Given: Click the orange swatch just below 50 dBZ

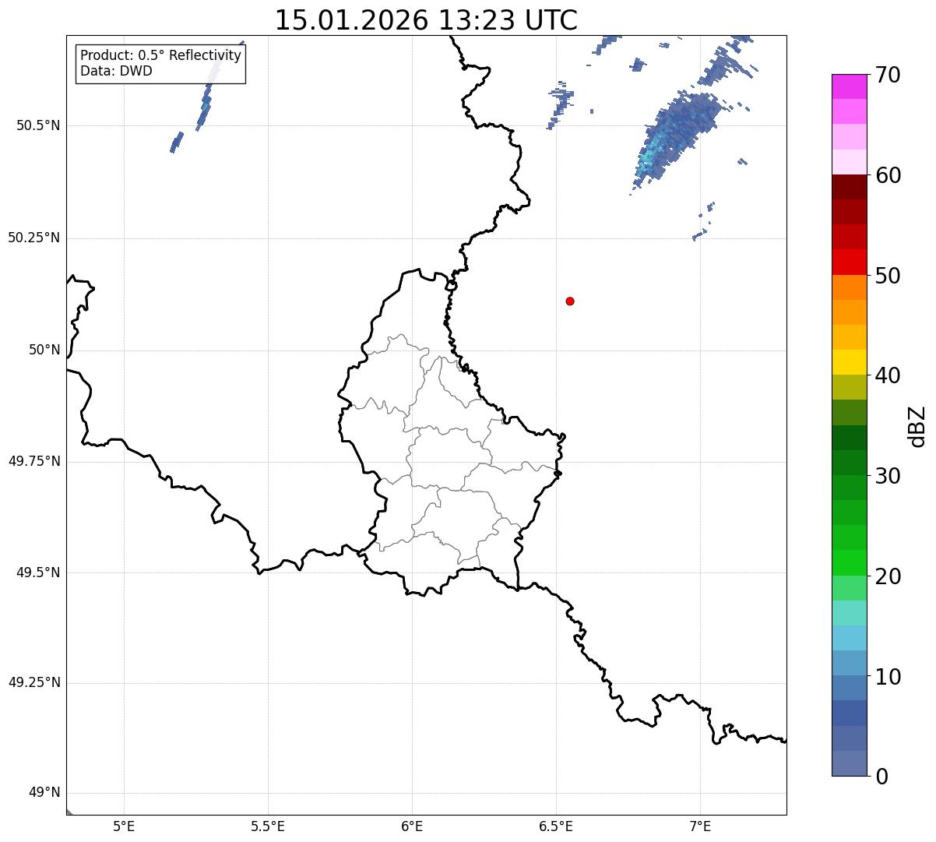Looking at the screenshot, I should coord(849,287).
